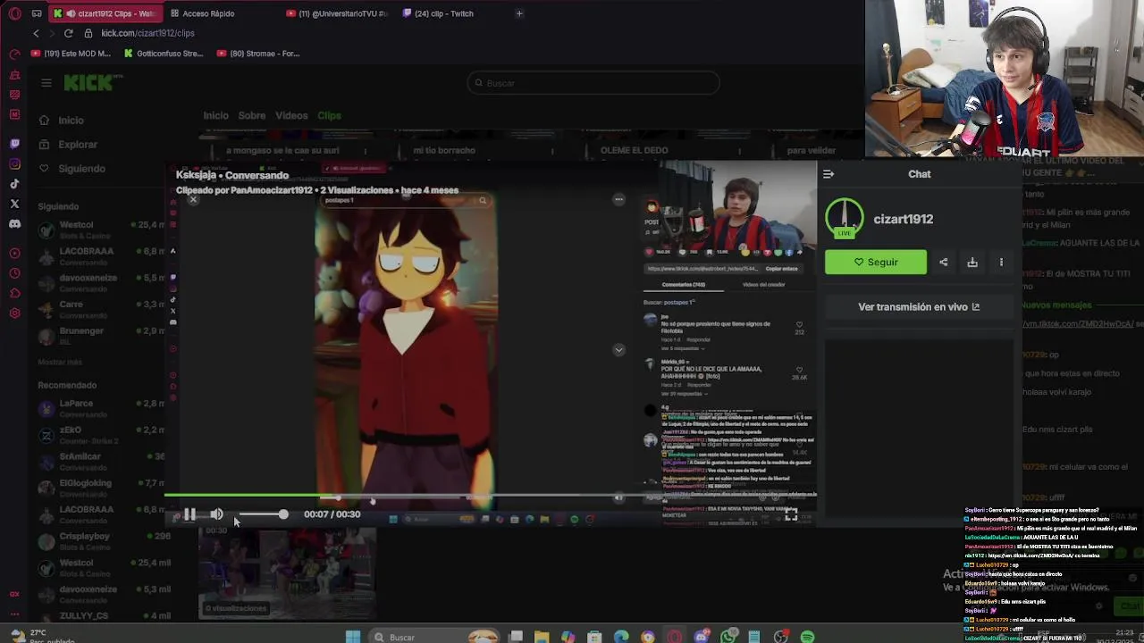The width and height of the screenshot is (1144, 643).
Task: Open Gotticonfuso Stre... bookmark
Action: click(164, 54)
